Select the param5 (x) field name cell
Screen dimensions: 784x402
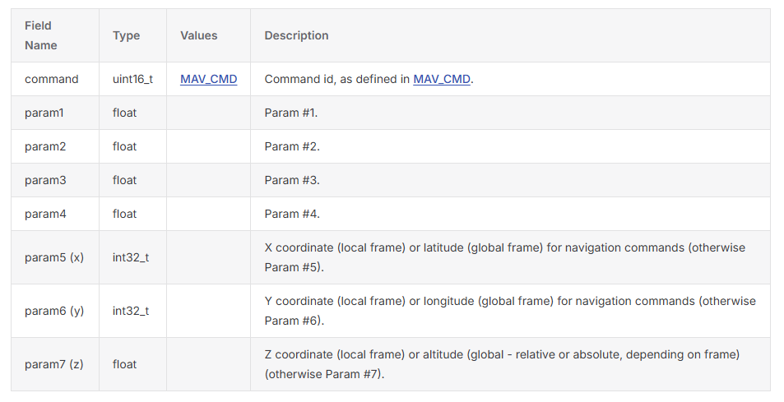[54, 257]
